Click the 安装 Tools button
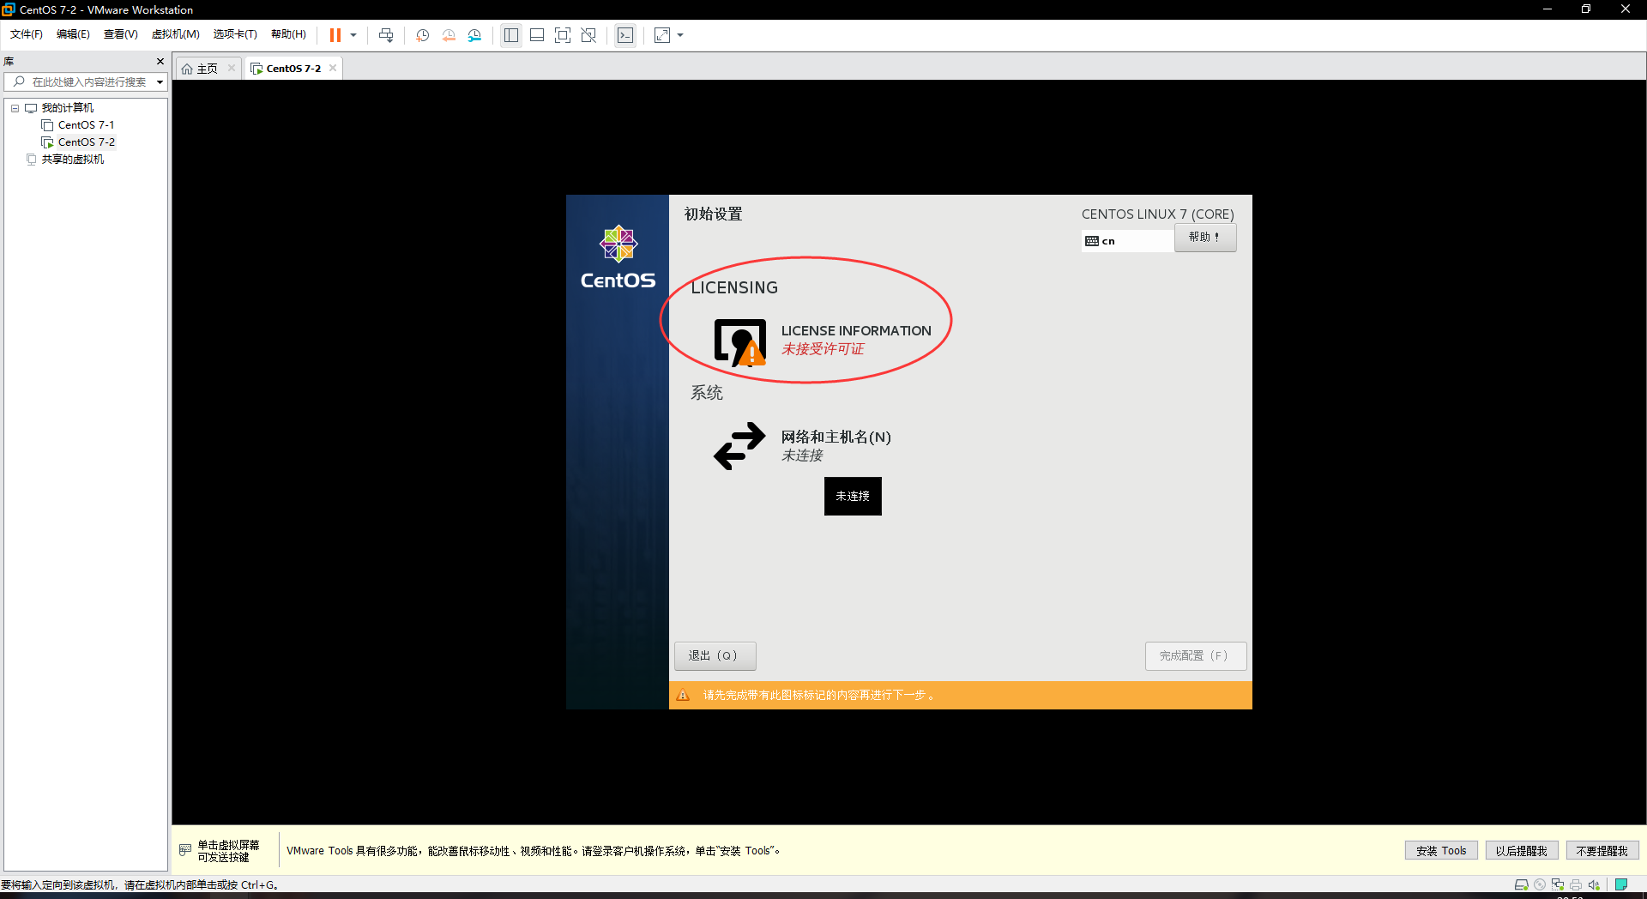 click(x=1441, y=851)
